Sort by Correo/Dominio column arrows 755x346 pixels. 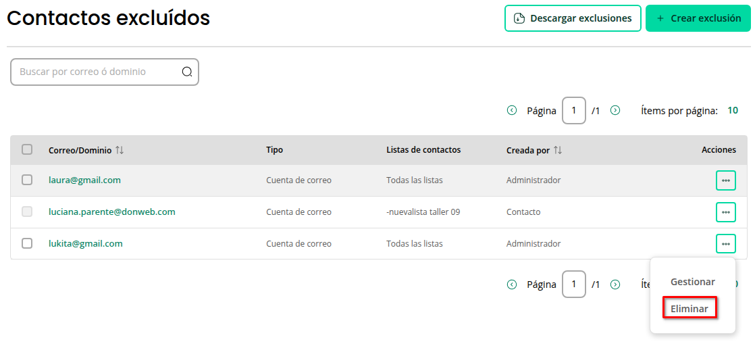(120, 150)
